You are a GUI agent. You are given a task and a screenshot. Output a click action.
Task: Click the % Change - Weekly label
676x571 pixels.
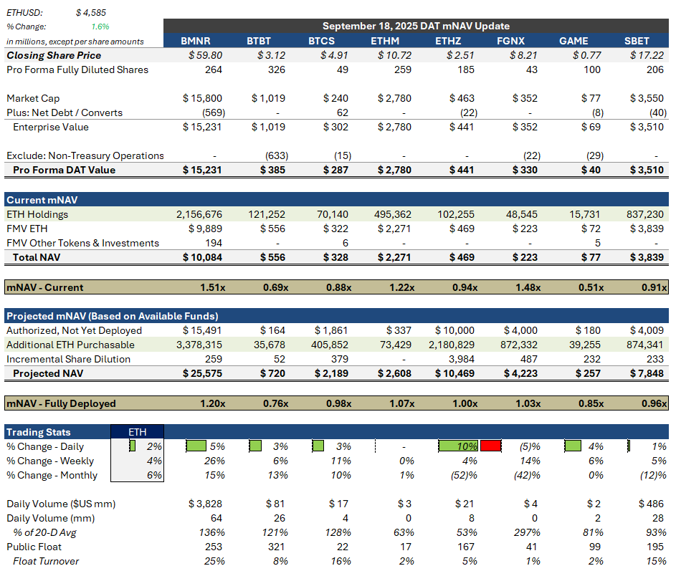[x=50, y=461]
